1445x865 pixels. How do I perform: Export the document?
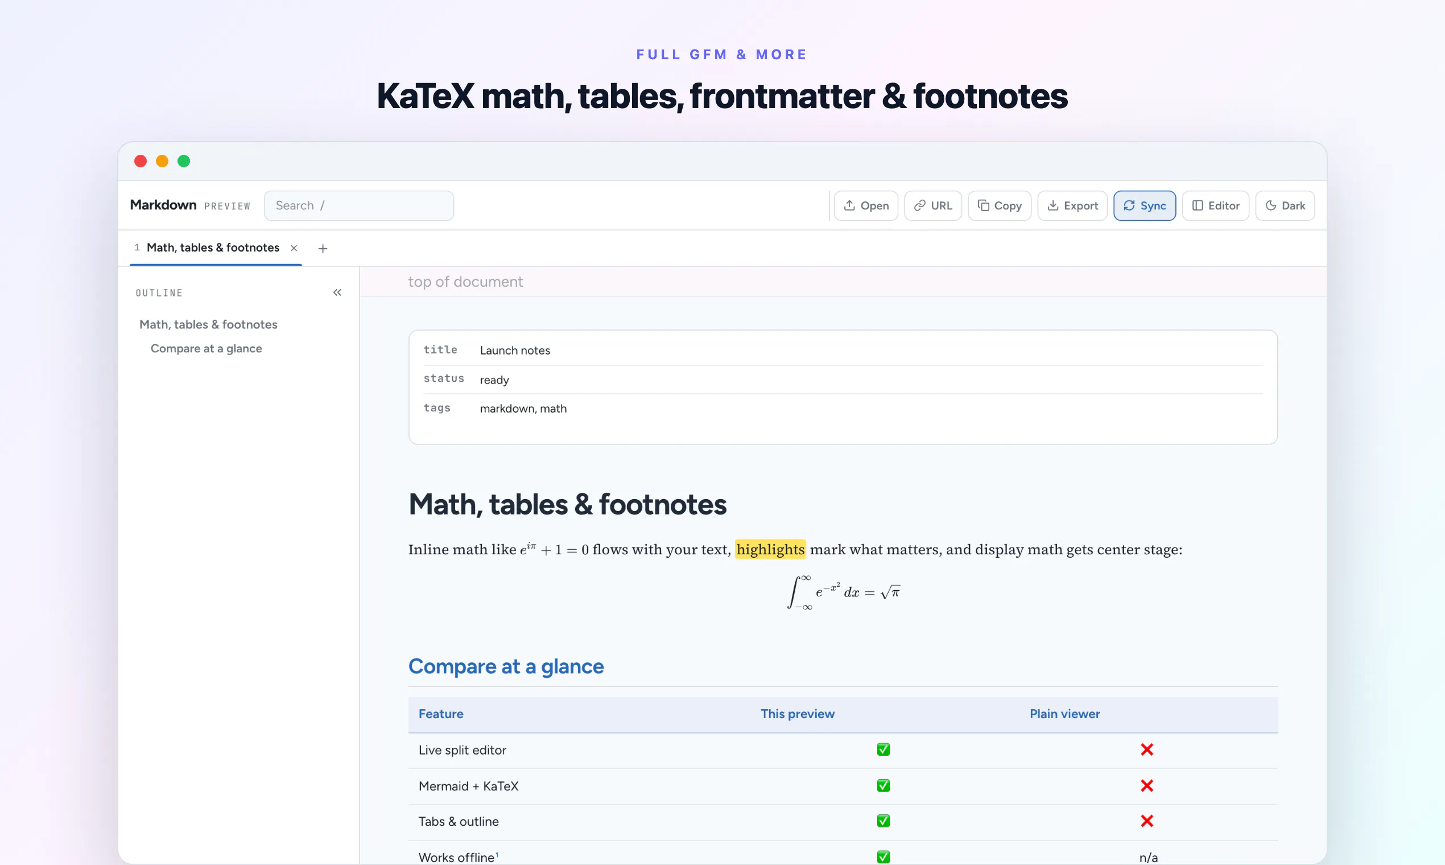point(1072,206)
